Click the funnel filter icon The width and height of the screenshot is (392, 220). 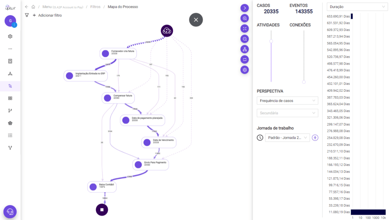27,15
